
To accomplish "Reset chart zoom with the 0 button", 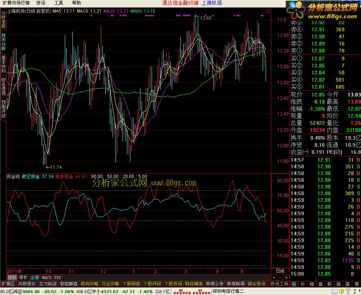I will [x=286, y=277].
